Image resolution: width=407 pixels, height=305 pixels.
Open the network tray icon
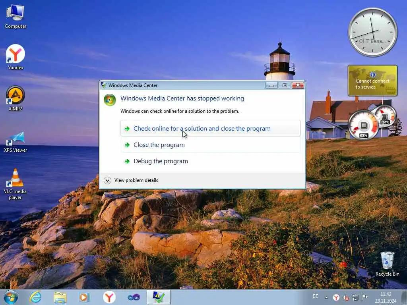point(355,298)
